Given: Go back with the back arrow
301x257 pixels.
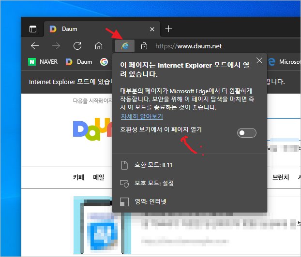Looking at the screenshot, I should tap(34, 46).
